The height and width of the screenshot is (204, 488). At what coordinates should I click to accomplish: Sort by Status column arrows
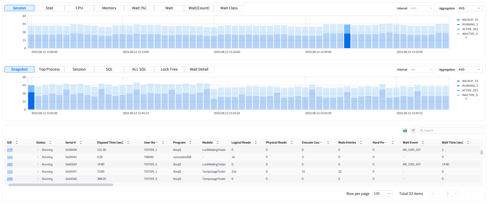(x=50, y=142)
